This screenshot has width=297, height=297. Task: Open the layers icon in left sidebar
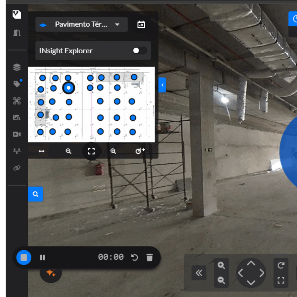17,67
